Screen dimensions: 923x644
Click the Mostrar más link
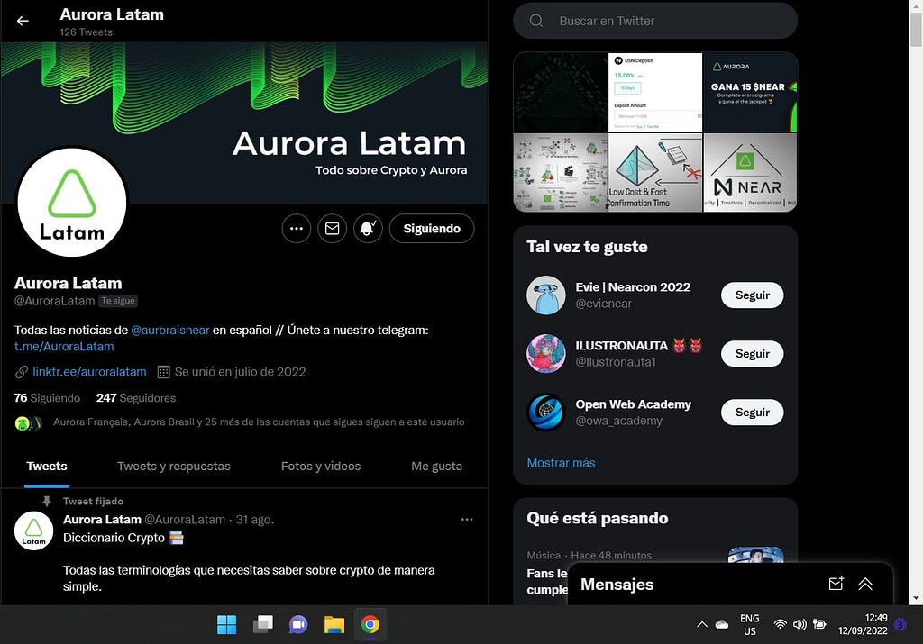(x=561, y=462)
